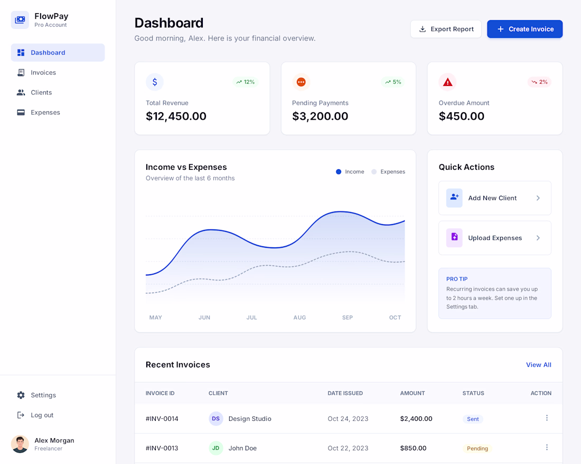Click the $450.00 Overdue Amount value

click(x=461, y=116)
